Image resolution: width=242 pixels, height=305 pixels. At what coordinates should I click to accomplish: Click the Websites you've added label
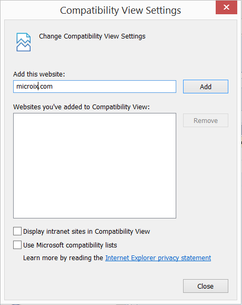[82, 107]
